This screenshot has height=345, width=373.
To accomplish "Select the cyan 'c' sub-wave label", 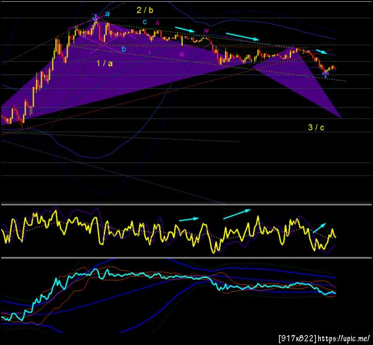I will (145, 22).
